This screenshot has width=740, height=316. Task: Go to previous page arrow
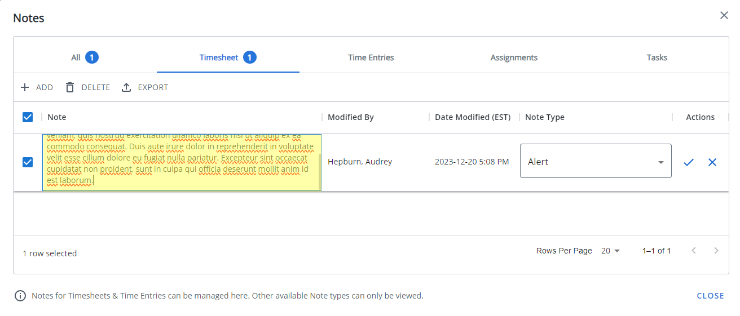click(x=694, y=251)
